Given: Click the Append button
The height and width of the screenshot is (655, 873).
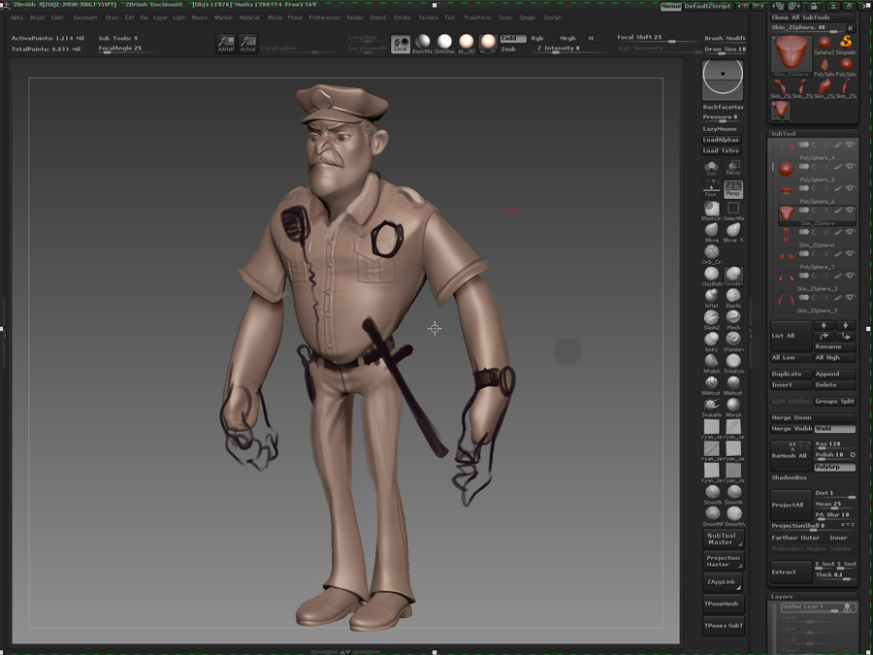Looking at the screenshot, I should pyautogui.click(x=835, y=375).
